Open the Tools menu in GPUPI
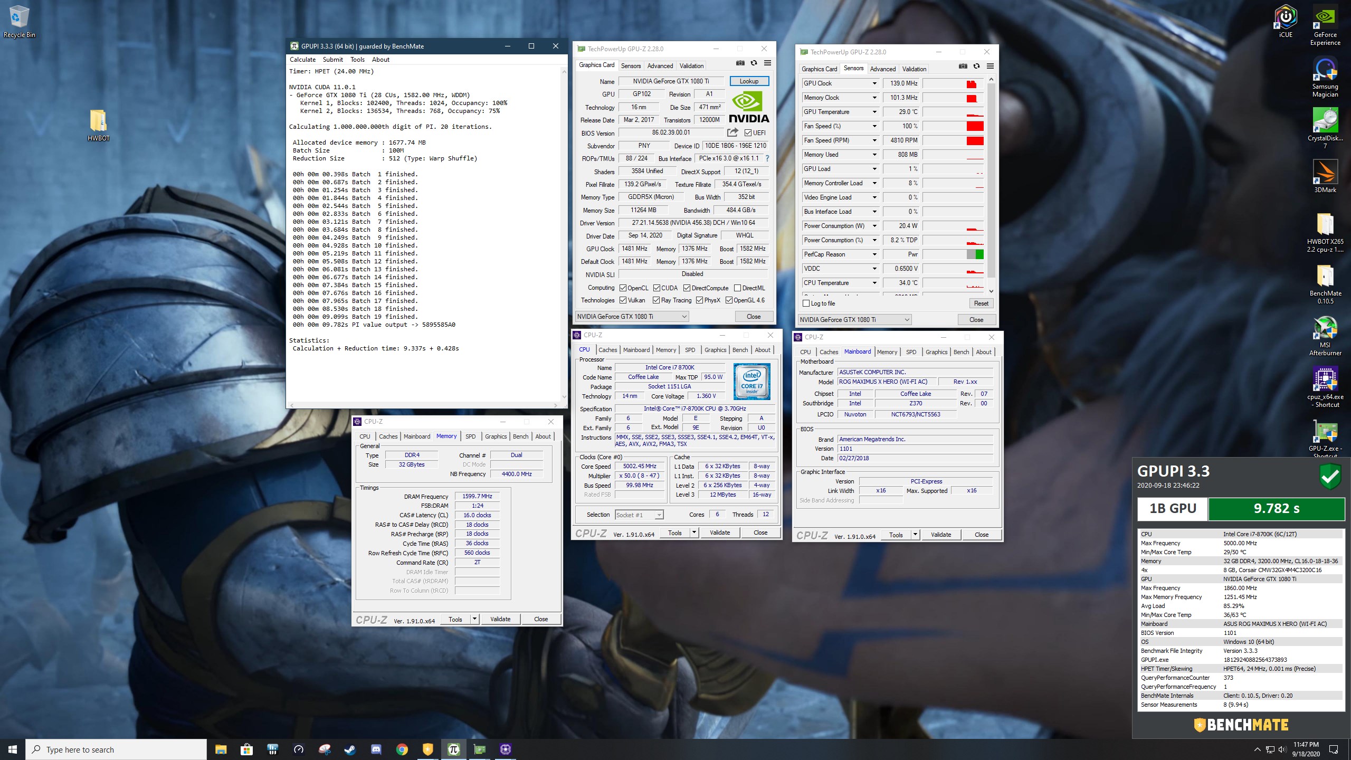1351x760 pixels. click(x=357, y=60)
